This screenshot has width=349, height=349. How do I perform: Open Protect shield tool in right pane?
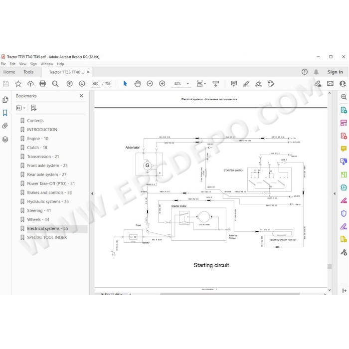344,214
